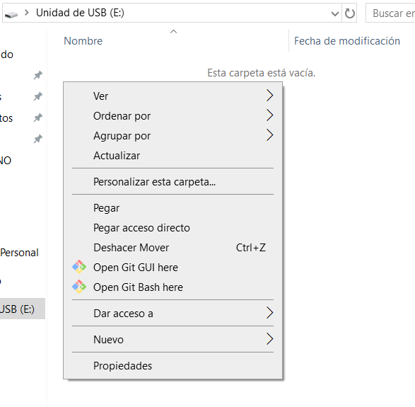The image size is (415, 407).
Task: Sort by the Nombre column header
Action: click(83, 41)
